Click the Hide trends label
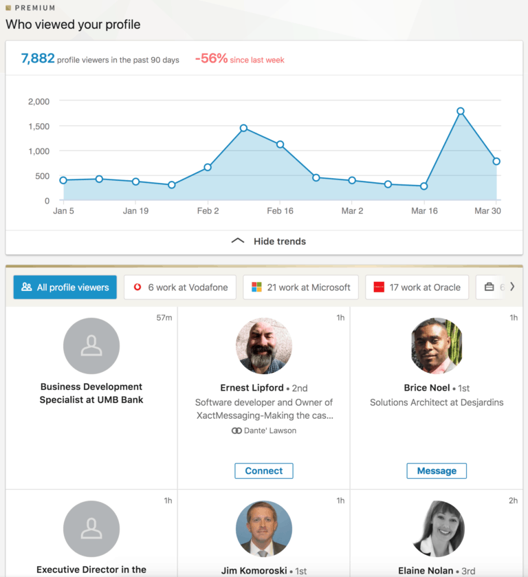The width and height of the screenshot is (528, 577). [280, 241]
